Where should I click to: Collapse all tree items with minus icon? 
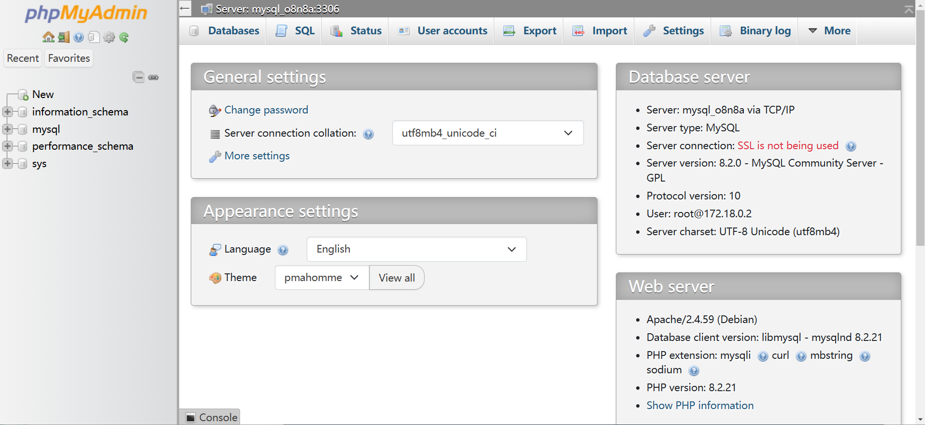coord(139,77)
